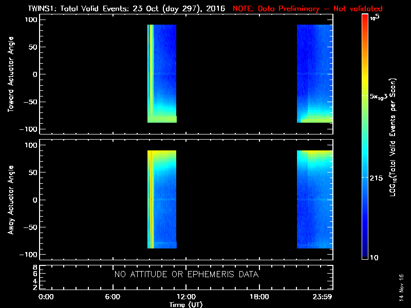Select the "6" tick on the bottom panel
Screen dimensions: 411x308
(35, 274)
